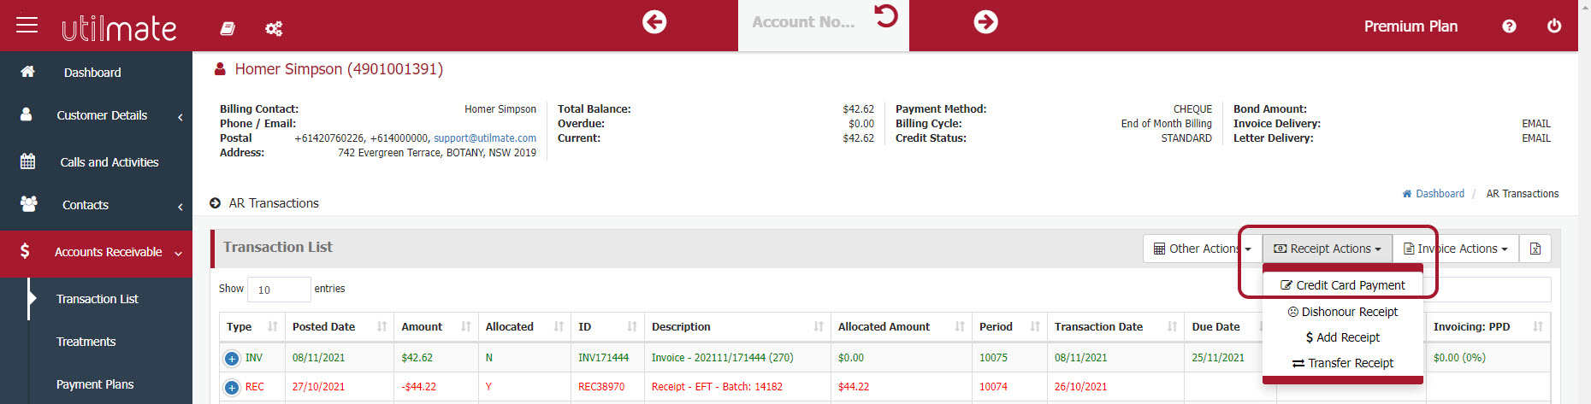Click Premium Plan label
The image size is (1591, 404).
coord(1411,26)
